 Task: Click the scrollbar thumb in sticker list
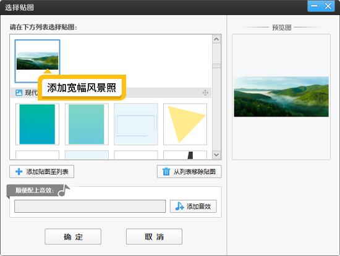click(216, 66)
